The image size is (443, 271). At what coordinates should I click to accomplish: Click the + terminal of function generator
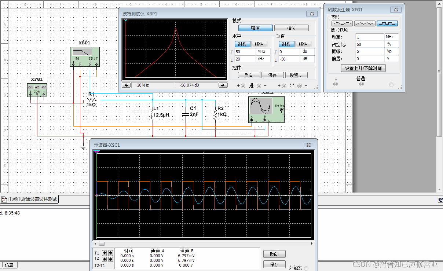pyautogui.click(x=336, y=84)
